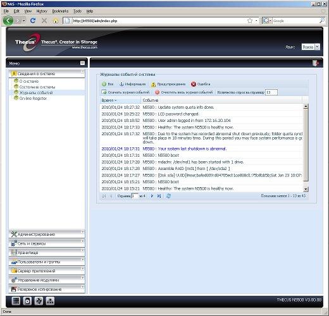Download the event log (Скачать журнал)
This screenshot has width=329, height=316.
point(125,92)
